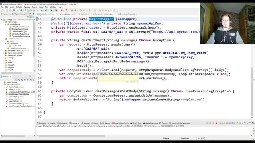Collapse the chatgpt project node
Screen dimensions: 255x143
coord(2,19)
